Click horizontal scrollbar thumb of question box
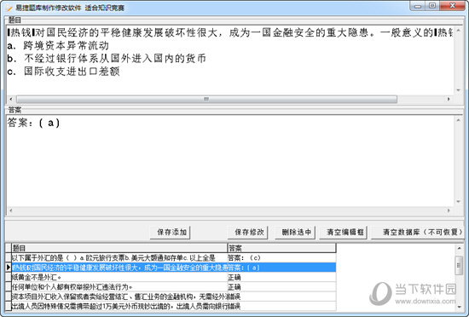Viewport: 469px width, 317px height. tap(206, 99)
